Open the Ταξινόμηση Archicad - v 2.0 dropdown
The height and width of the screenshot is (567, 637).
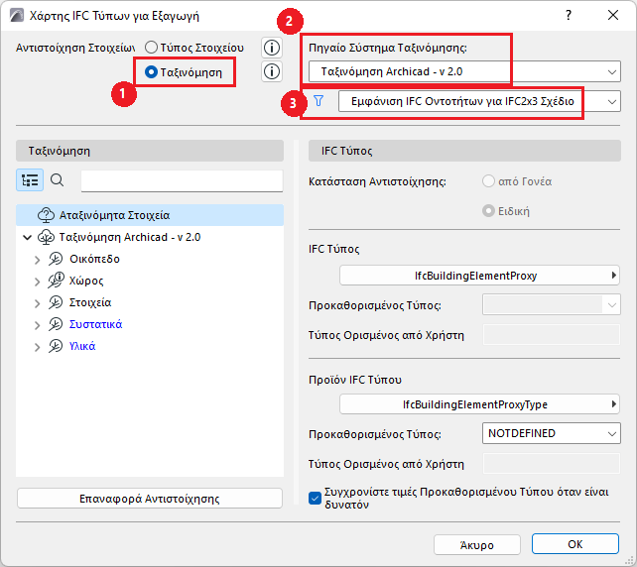click(x=464, y=71)
